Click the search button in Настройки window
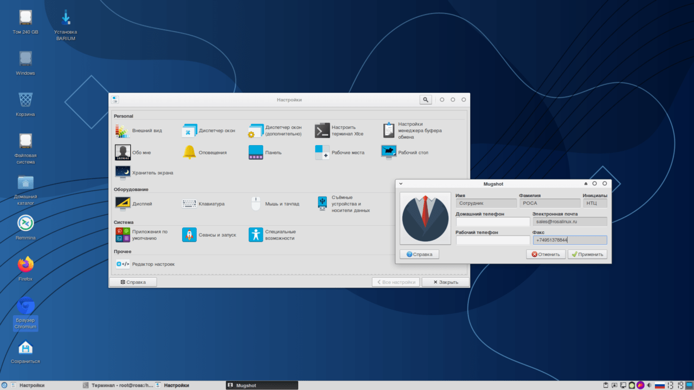The width and height of the screenshot is (694, 390). click(x=426, y=100)
